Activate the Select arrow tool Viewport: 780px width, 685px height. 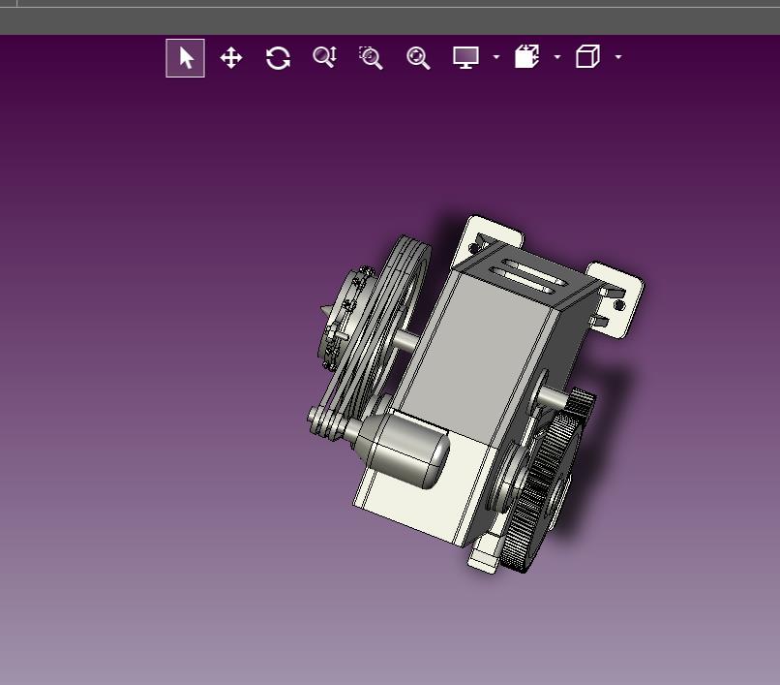pos(185,58)
